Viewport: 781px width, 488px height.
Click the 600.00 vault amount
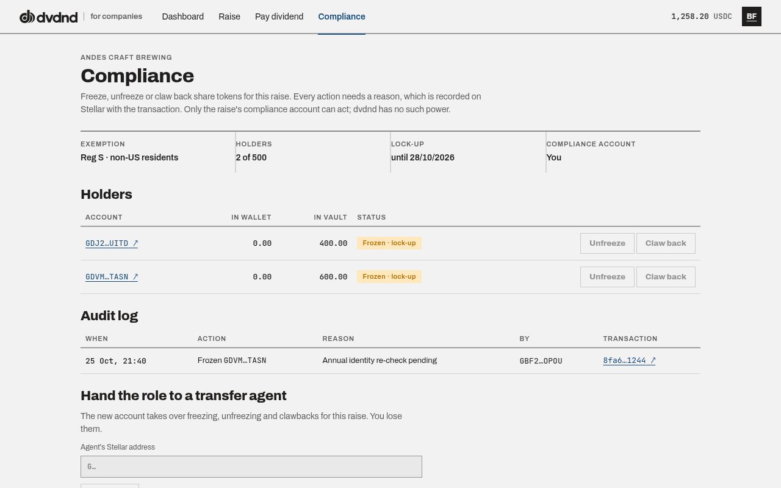333,277
